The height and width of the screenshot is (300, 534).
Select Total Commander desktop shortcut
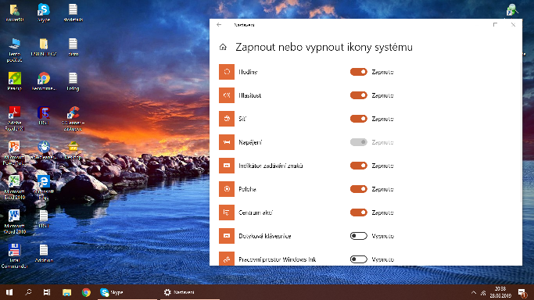[14, 256]
